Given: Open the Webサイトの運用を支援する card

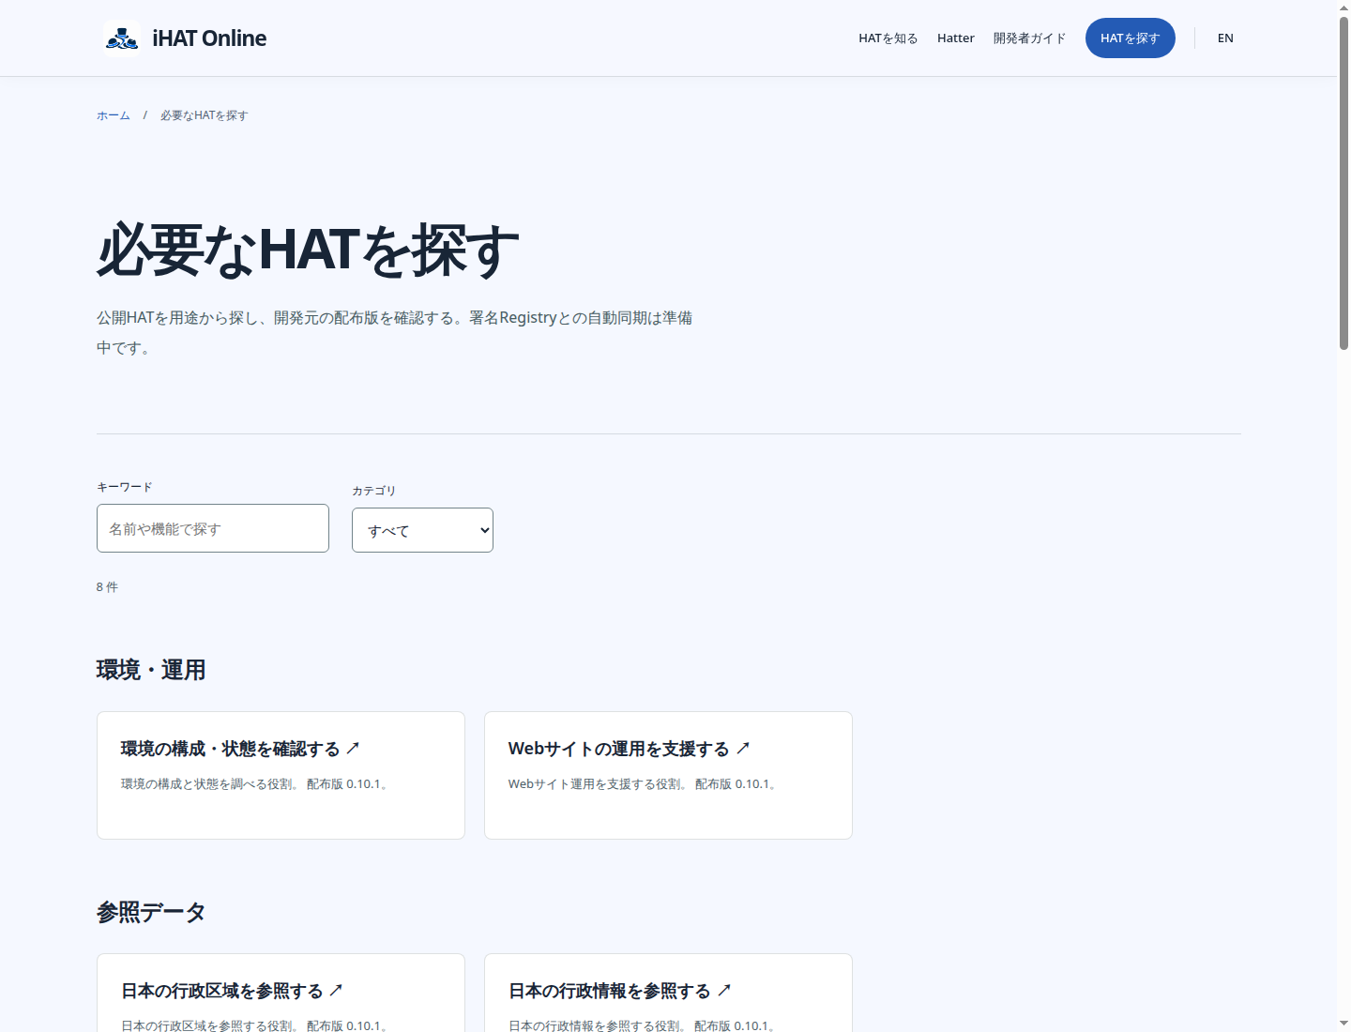Looking at the screenshot, I should click(x=668, y=775).
